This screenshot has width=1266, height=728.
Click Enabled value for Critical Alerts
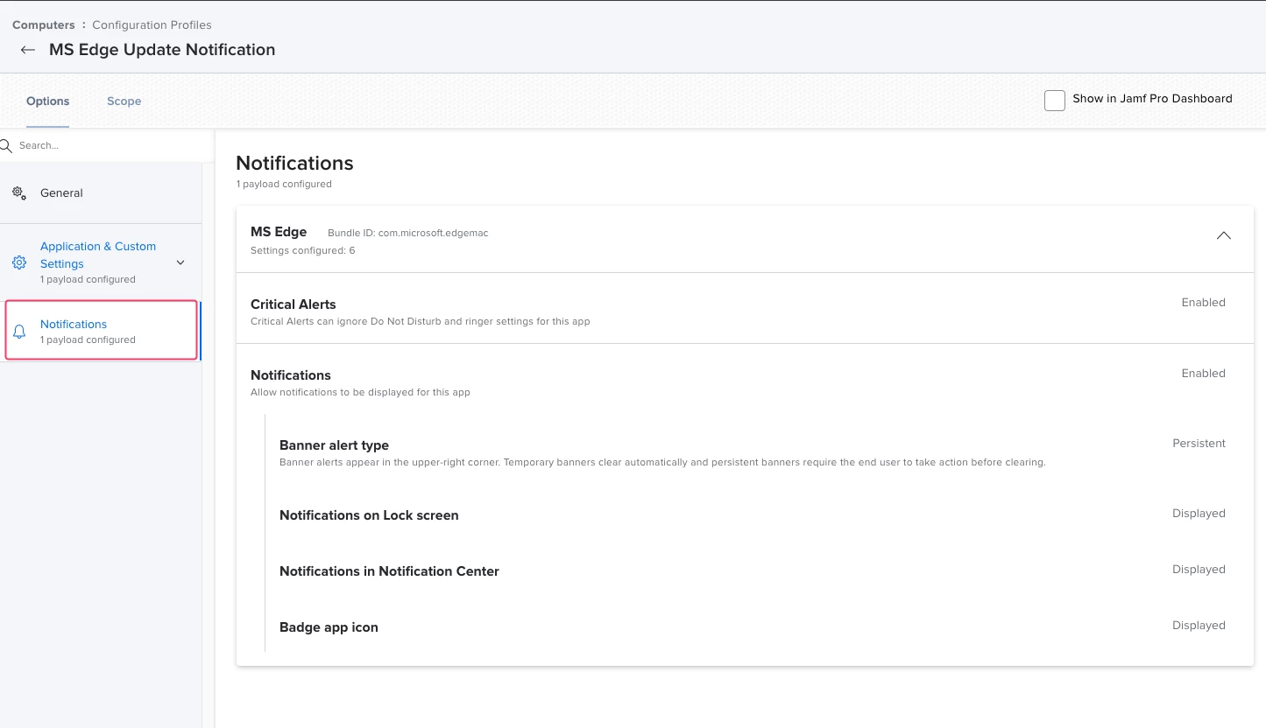[1203, 303]
